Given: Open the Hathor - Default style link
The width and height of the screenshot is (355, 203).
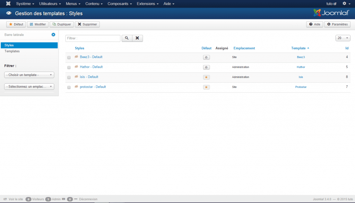Looking at the screenshot, I should click(91, 67).
